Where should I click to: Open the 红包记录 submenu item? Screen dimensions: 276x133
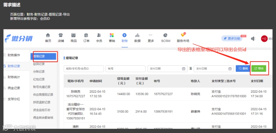pos(39,79)
